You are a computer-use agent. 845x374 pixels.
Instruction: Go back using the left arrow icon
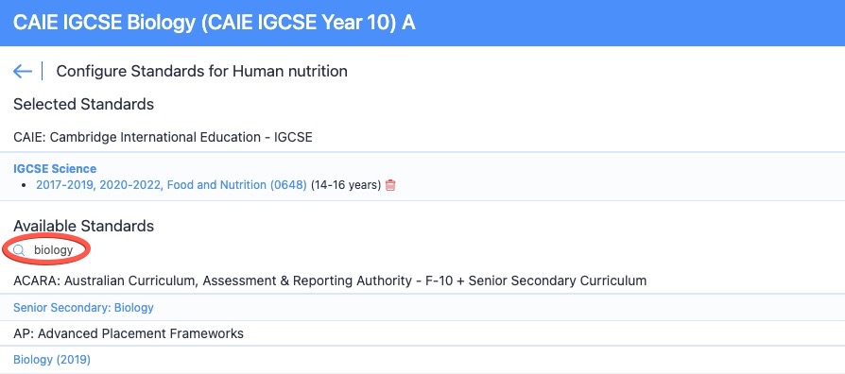click(22, 71)
